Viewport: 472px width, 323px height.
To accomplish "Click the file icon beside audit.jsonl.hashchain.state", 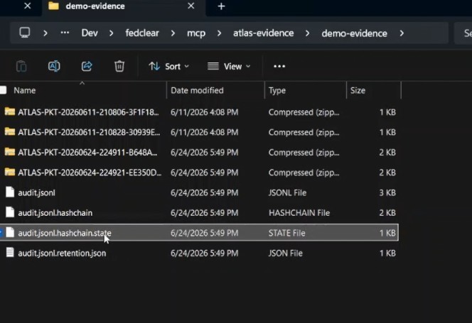I will 10,232.
